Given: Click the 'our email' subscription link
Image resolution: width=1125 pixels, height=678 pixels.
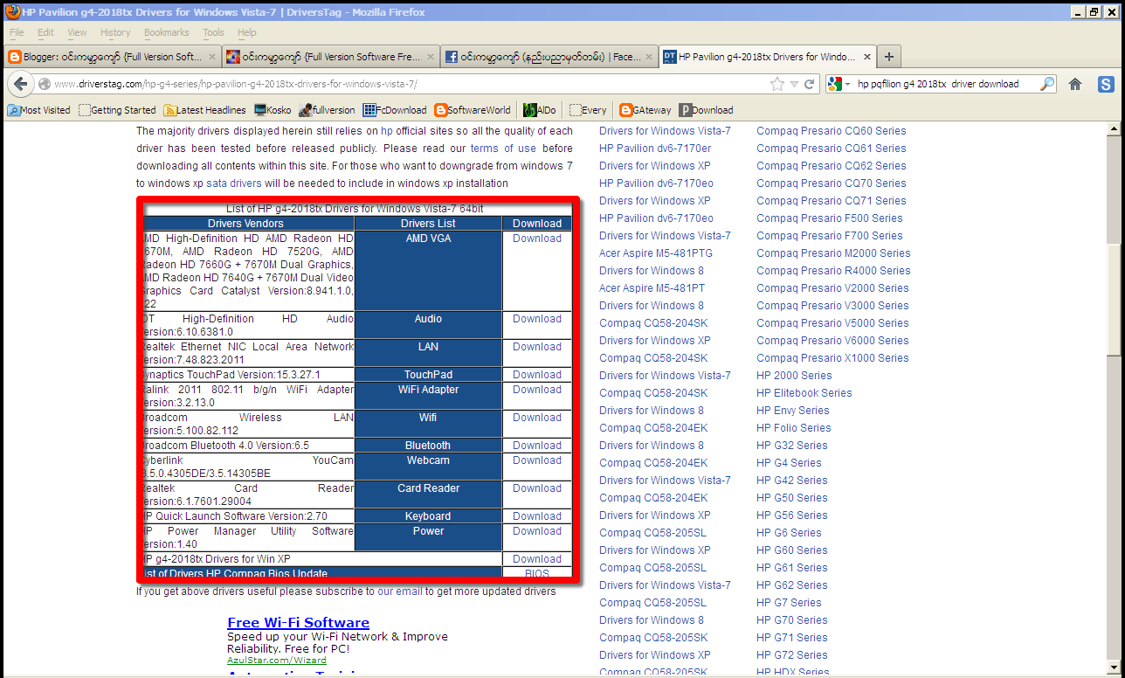Looking at the screenshot, I should point(400,592).
